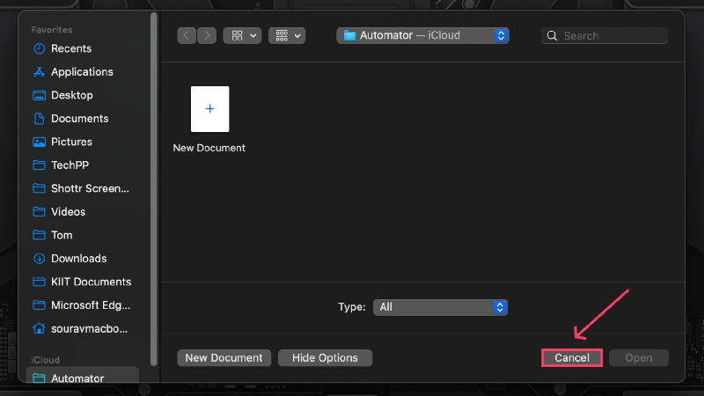Click the forward navigation arrow
Screen dimensions: 704x396
point(207,35)
